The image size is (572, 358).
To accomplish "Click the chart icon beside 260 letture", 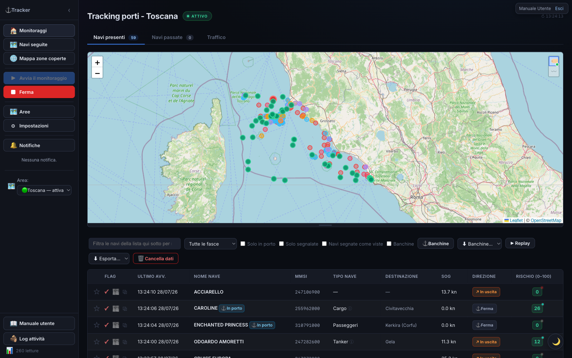I will (x=10, y=350).
